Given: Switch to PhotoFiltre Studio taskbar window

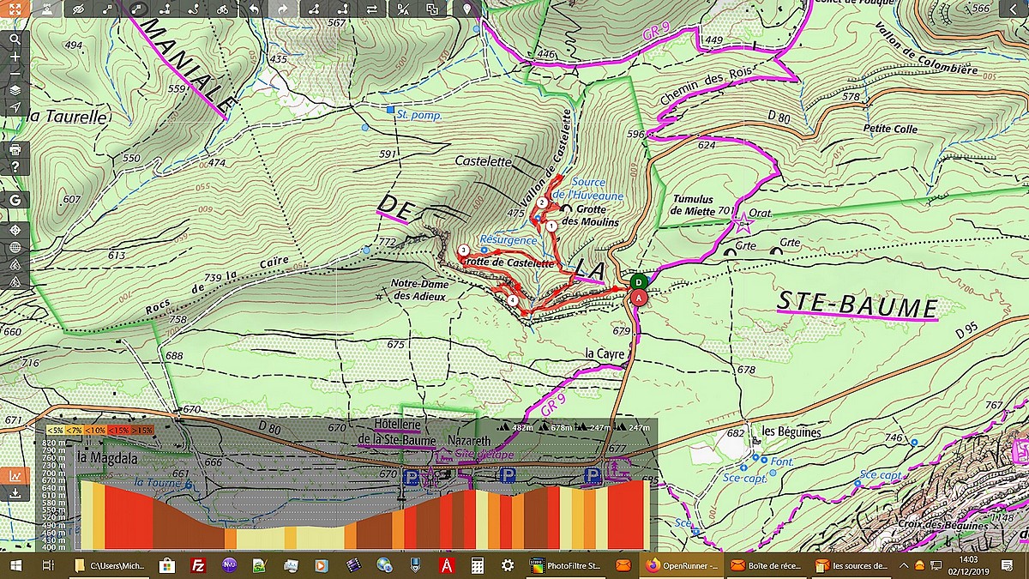Looking at the screenshot, I should (x=567, y=565).
